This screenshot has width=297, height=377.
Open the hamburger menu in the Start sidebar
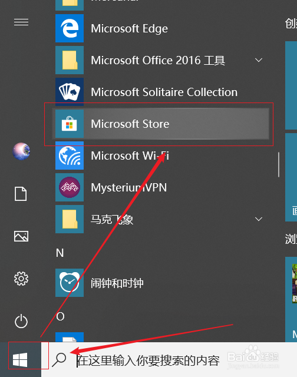click(x=21, y=22)
